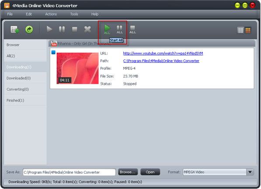Open the Format dropdown arrow
This screenshot has height=189, width=261.
[x=250, y=172]
